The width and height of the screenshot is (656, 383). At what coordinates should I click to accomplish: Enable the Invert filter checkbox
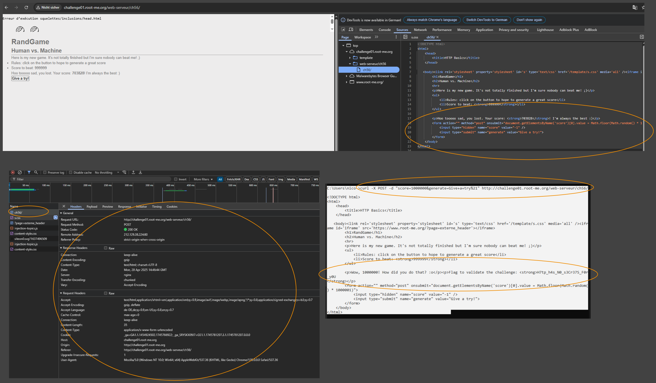coord(176,179)
